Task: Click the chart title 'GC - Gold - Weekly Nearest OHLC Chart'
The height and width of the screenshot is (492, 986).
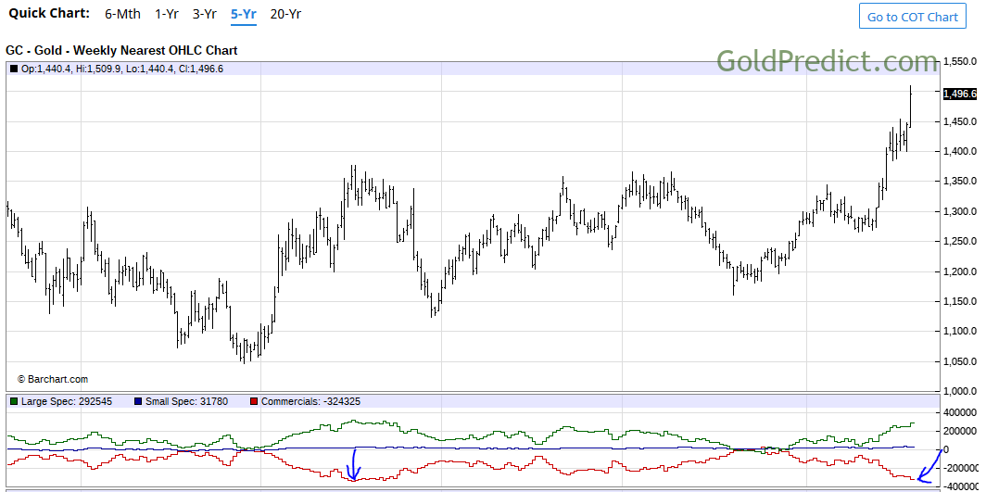Action: coord(121,50)
